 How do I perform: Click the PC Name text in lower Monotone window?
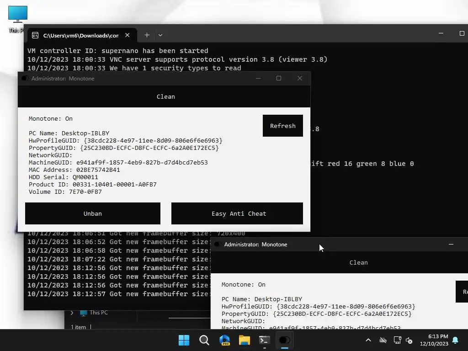point(262,299)
